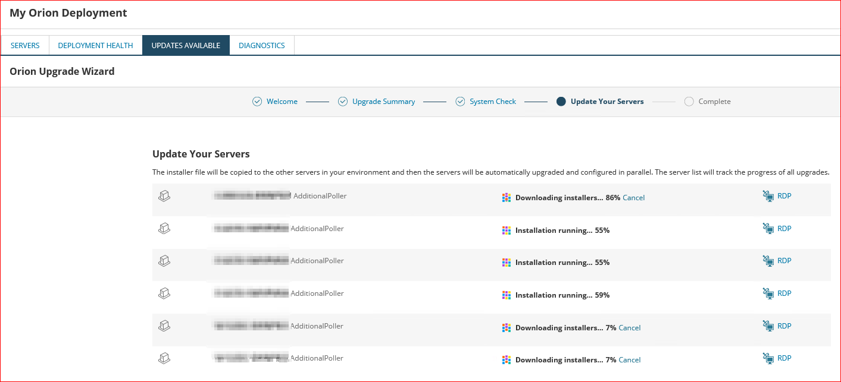
Task: Open the Deployment Health tab
Action: pyautogui.click(x=95, y=45)
